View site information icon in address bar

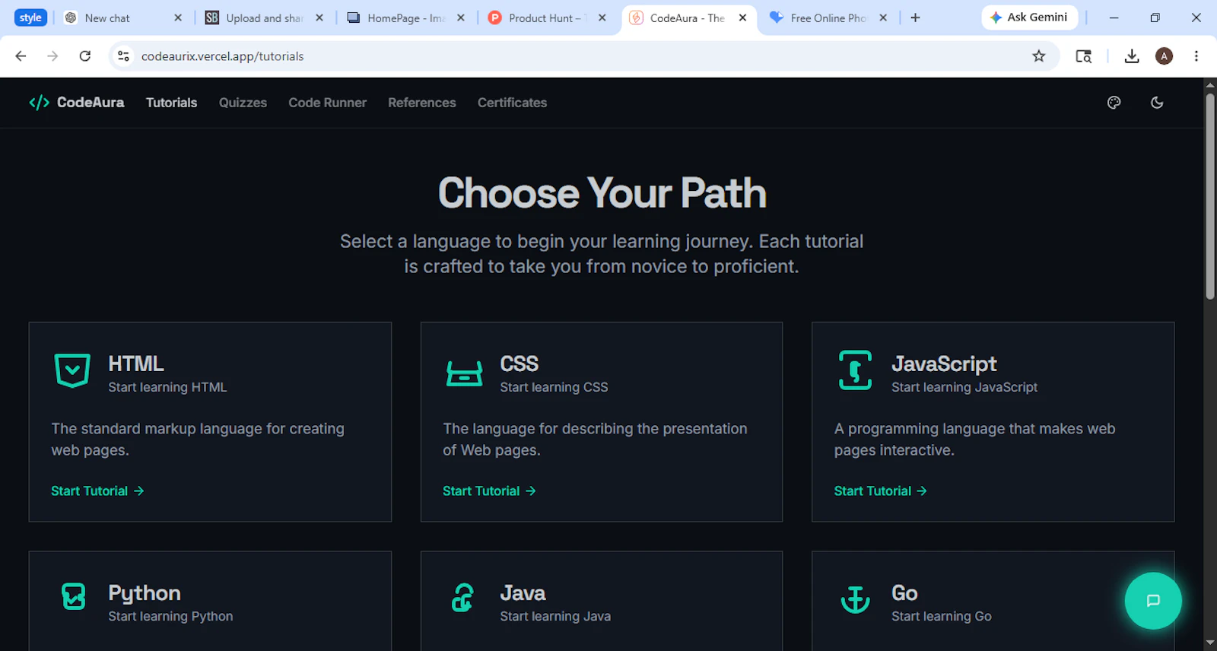pos(123,56)
